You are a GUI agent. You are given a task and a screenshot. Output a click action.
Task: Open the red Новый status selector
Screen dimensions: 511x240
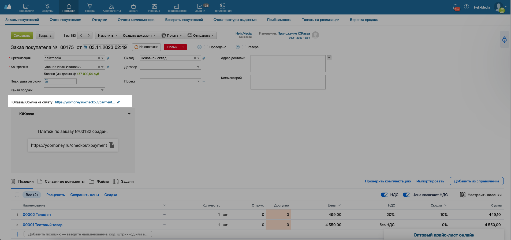coord(175,47)
